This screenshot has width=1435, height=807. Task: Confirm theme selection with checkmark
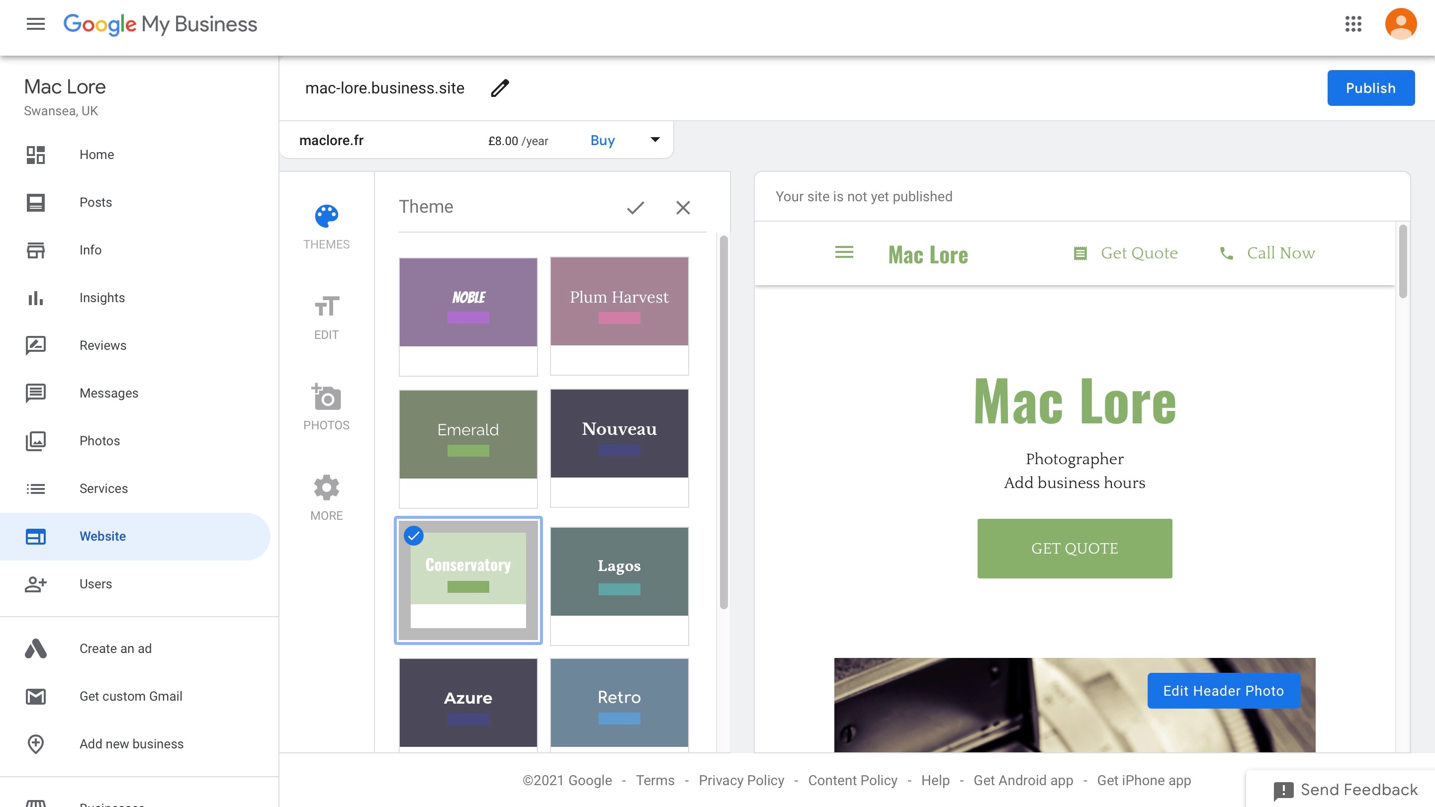click(x=635, y=207)
